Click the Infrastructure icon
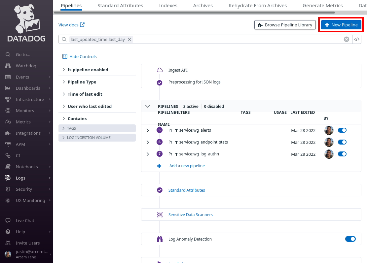Image resolution: width=367 pixels, height=263 pixels. click(x=8, y=99)
